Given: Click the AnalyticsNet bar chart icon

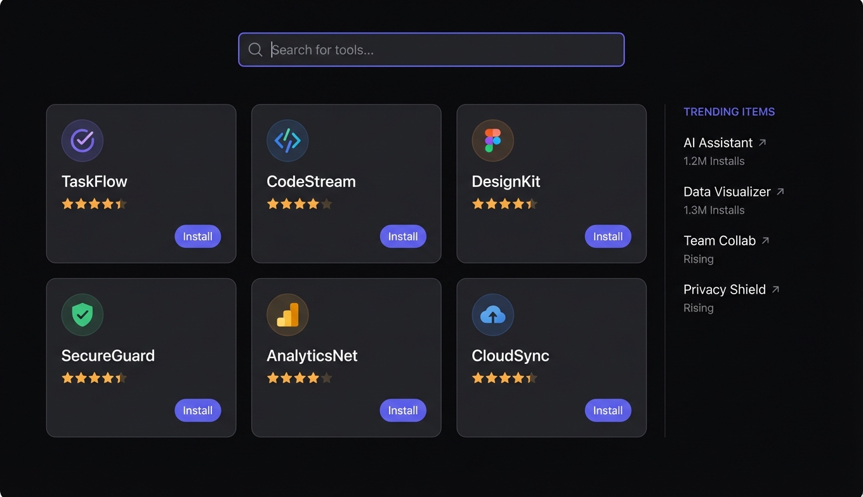Looking at the screenshot, I should click(287, 314).
